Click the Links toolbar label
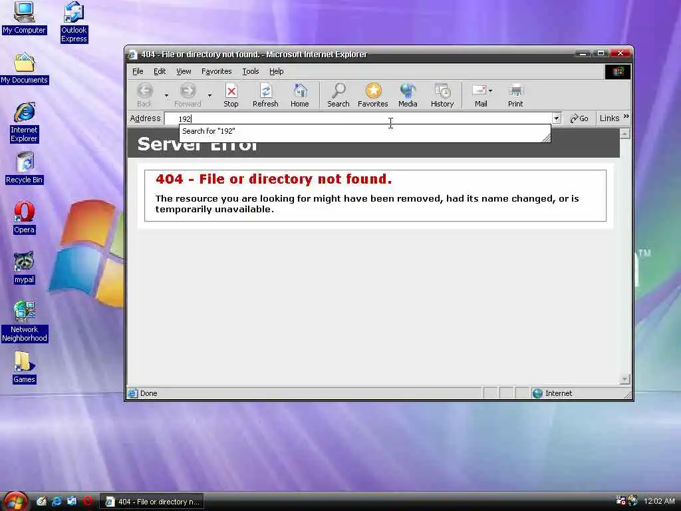The width and height of the screenshot is (681, 511). click(x=609, y=118)
